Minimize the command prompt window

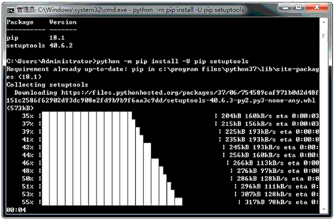286,8
